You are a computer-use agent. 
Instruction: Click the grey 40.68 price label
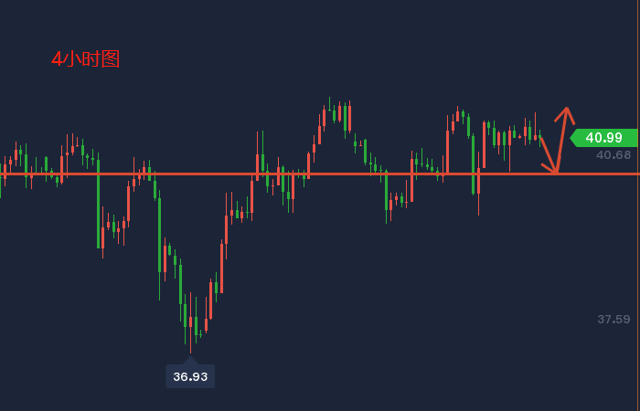613,155
